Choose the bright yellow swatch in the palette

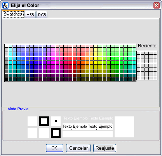(96, 62)
